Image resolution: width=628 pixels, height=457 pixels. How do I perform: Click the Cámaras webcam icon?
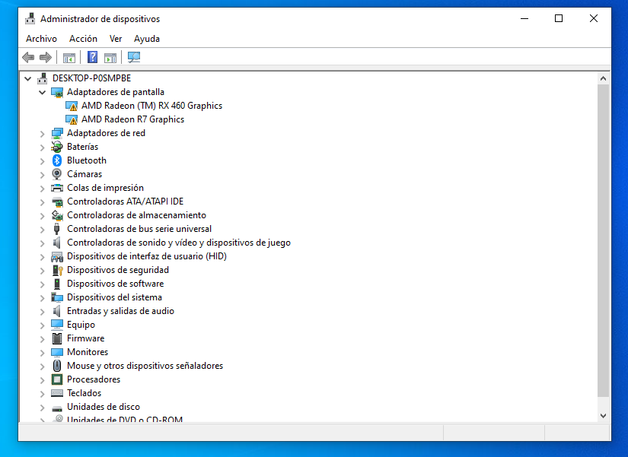click(x=57, y=174)
